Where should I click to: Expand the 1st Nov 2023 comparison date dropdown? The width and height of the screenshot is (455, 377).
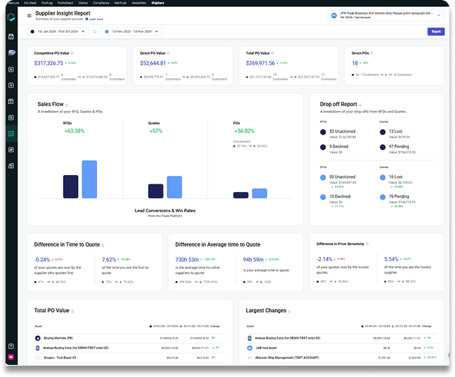click(132, 31)
